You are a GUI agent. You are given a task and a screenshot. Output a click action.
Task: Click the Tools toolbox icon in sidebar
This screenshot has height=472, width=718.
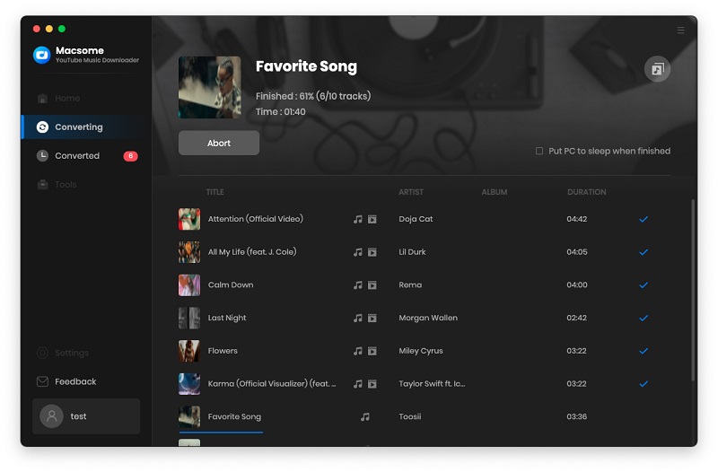(x=42, y=185)
